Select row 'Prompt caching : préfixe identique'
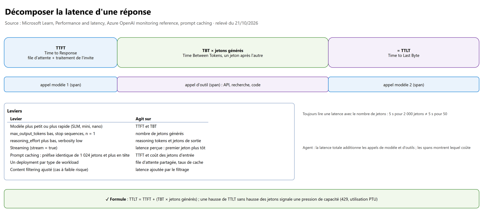The image size is (484, 213). coord(108,155)
